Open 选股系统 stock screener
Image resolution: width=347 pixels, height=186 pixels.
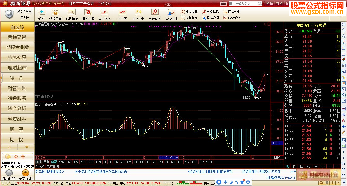coord(232,18)
